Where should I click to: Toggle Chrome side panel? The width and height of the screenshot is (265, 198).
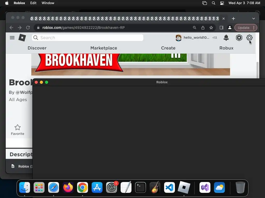point(222,28)
